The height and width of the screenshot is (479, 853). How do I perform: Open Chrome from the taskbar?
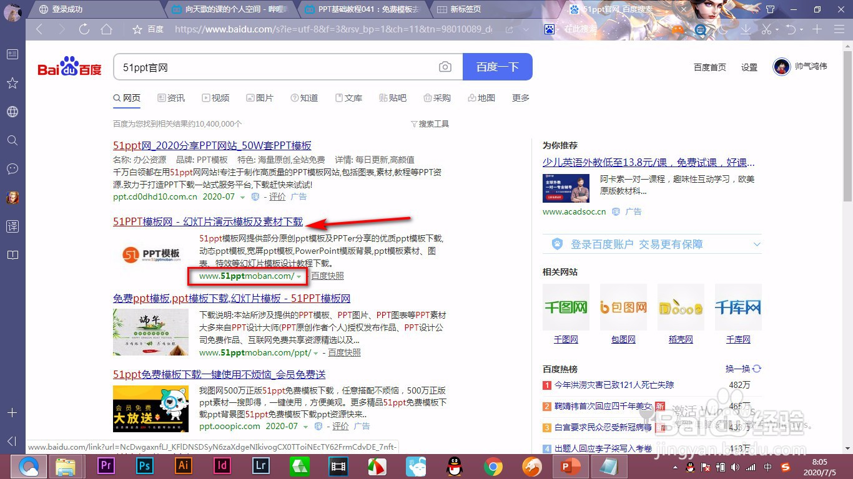[x=493, y=466]
